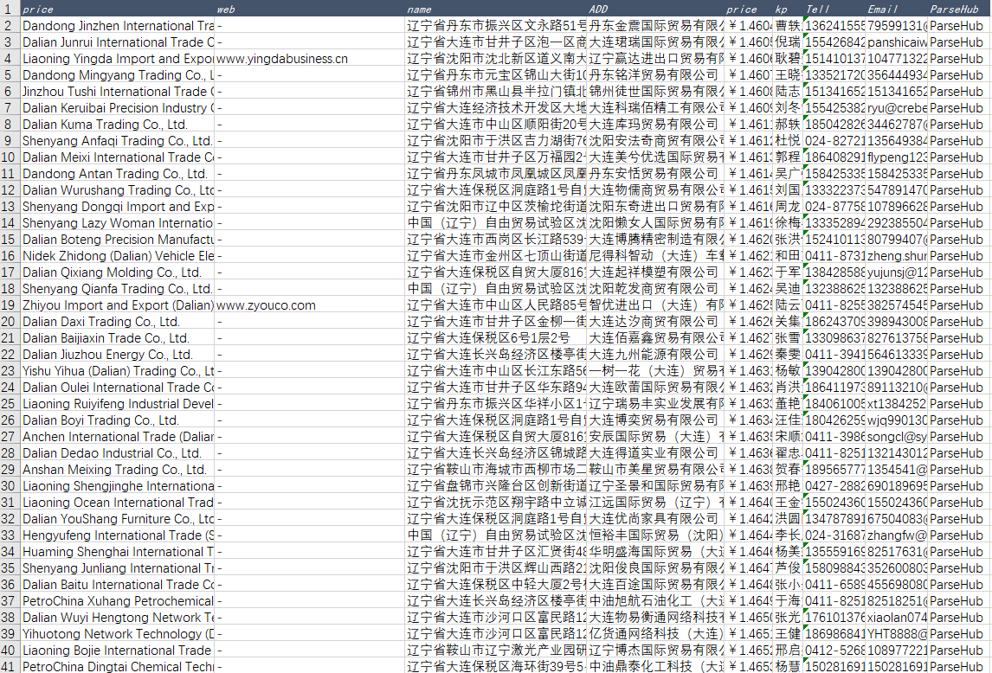992x673 pixels.
Task: Select cell Yihuotong Network Technology
Action: (x=118, y=634)
